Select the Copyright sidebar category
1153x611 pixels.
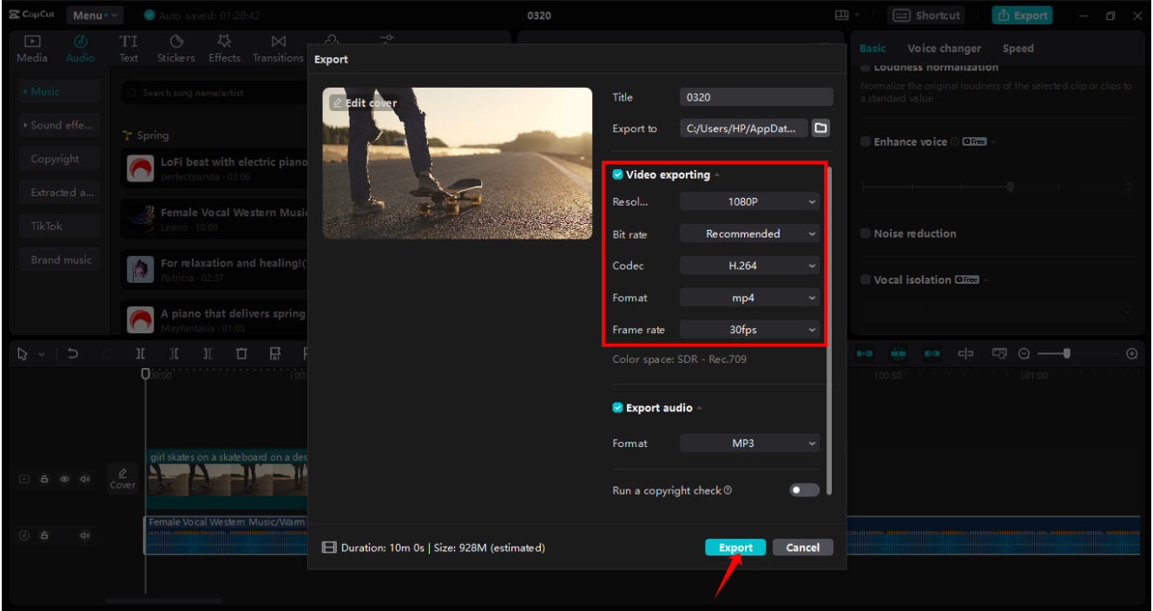click(x=60, y=159)
